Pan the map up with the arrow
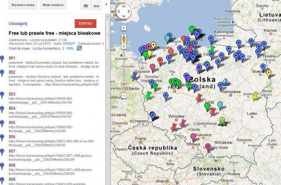Viewport: 281px width, 185px height. coord(124,6)
